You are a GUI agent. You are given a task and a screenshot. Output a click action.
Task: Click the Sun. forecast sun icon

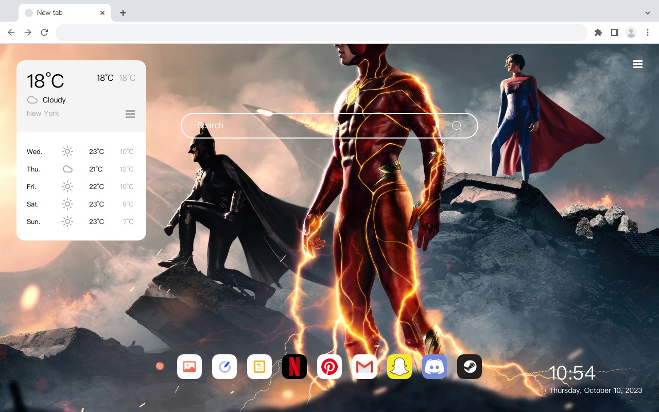pyautogui.click(x=67, y=221)
